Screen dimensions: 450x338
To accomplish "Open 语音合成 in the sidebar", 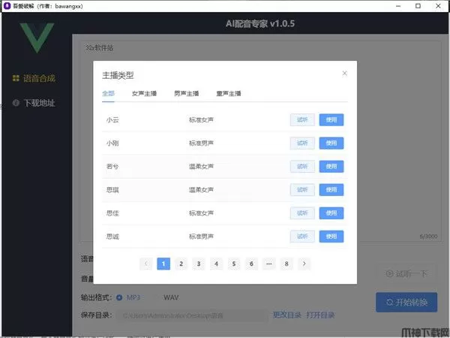I will coord(34,78).
